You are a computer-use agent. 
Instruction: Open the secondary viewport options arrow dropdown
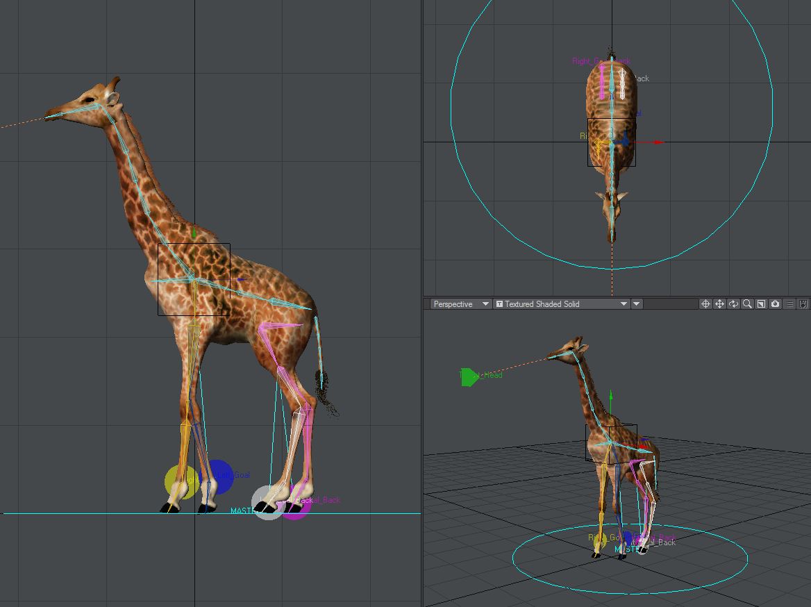pos(636,303)
